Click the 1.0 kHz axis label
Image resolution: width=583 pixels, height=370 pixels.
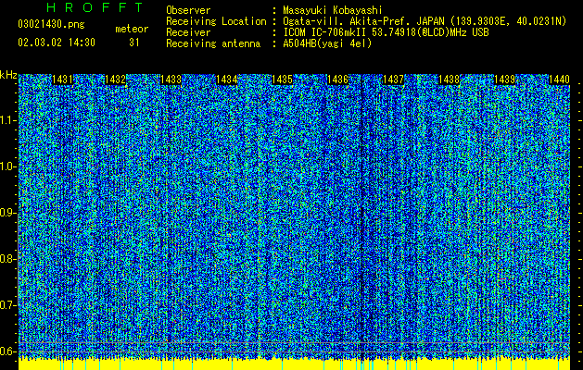[x=7, y=166]
